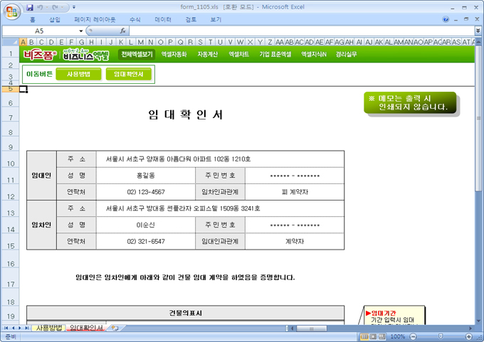484x342 pixels.
Task: Switch to page break preview
Action: [x=381, y=336]
